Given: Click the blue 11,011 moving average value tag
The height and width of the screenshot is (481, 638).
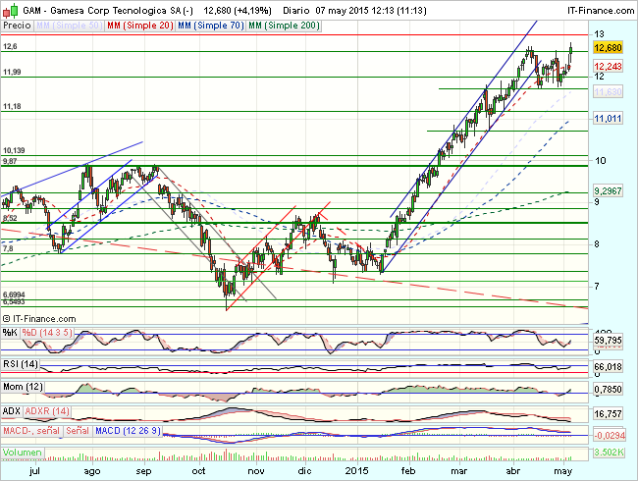Looking at the screenshot, I should [x=608, y=119].
